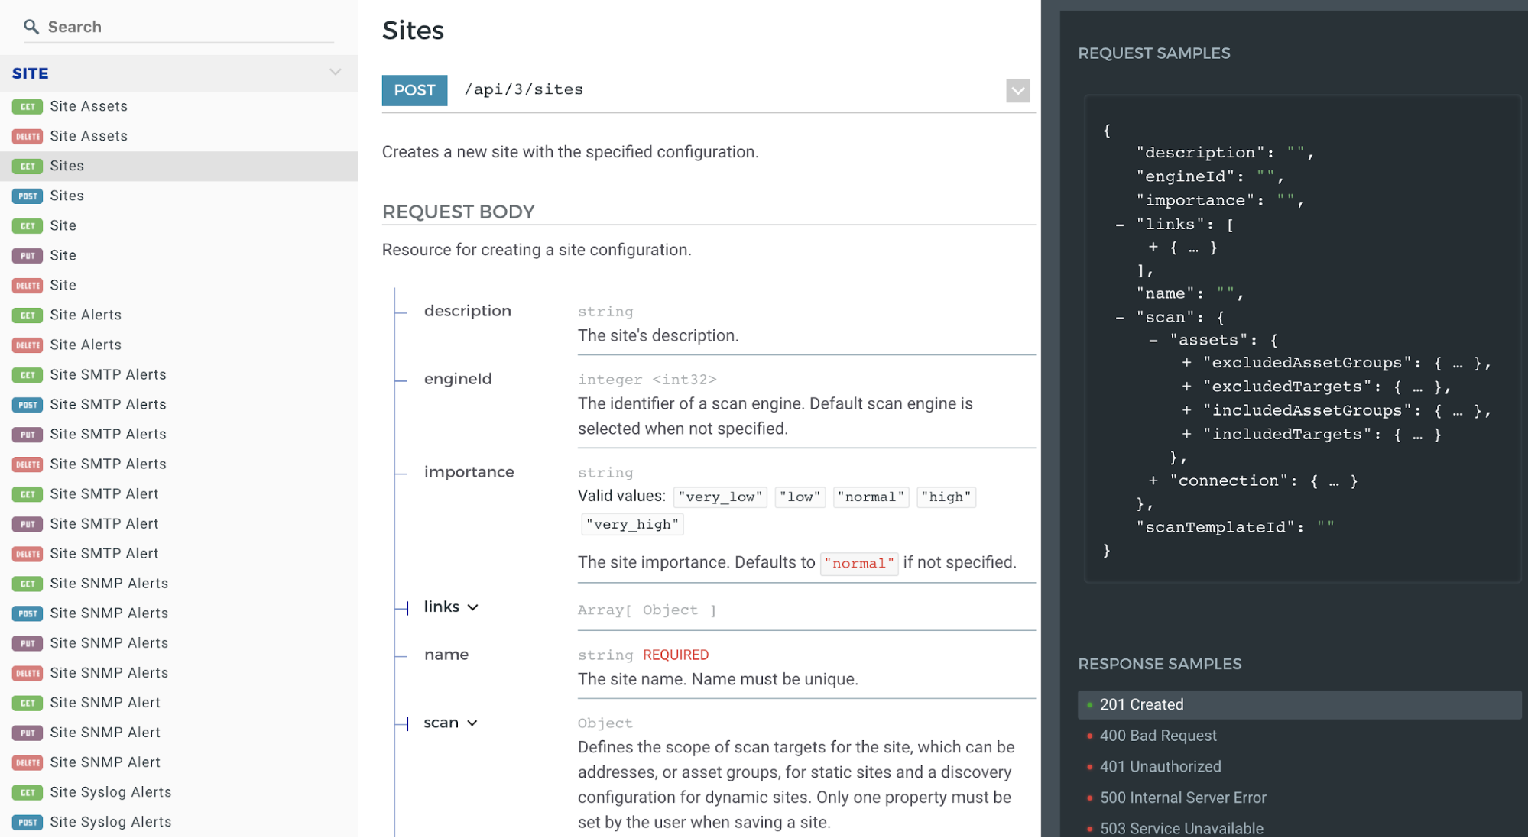1528x838 pixels.
Task: Click the green dot beside 201 Created
Action: point(1089,705)
